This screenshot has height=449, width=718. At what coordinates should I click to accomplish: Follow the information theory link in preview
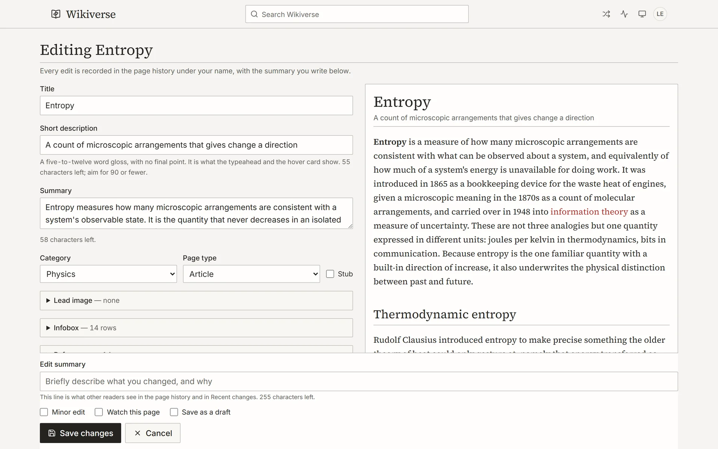[x=589, y=212]
